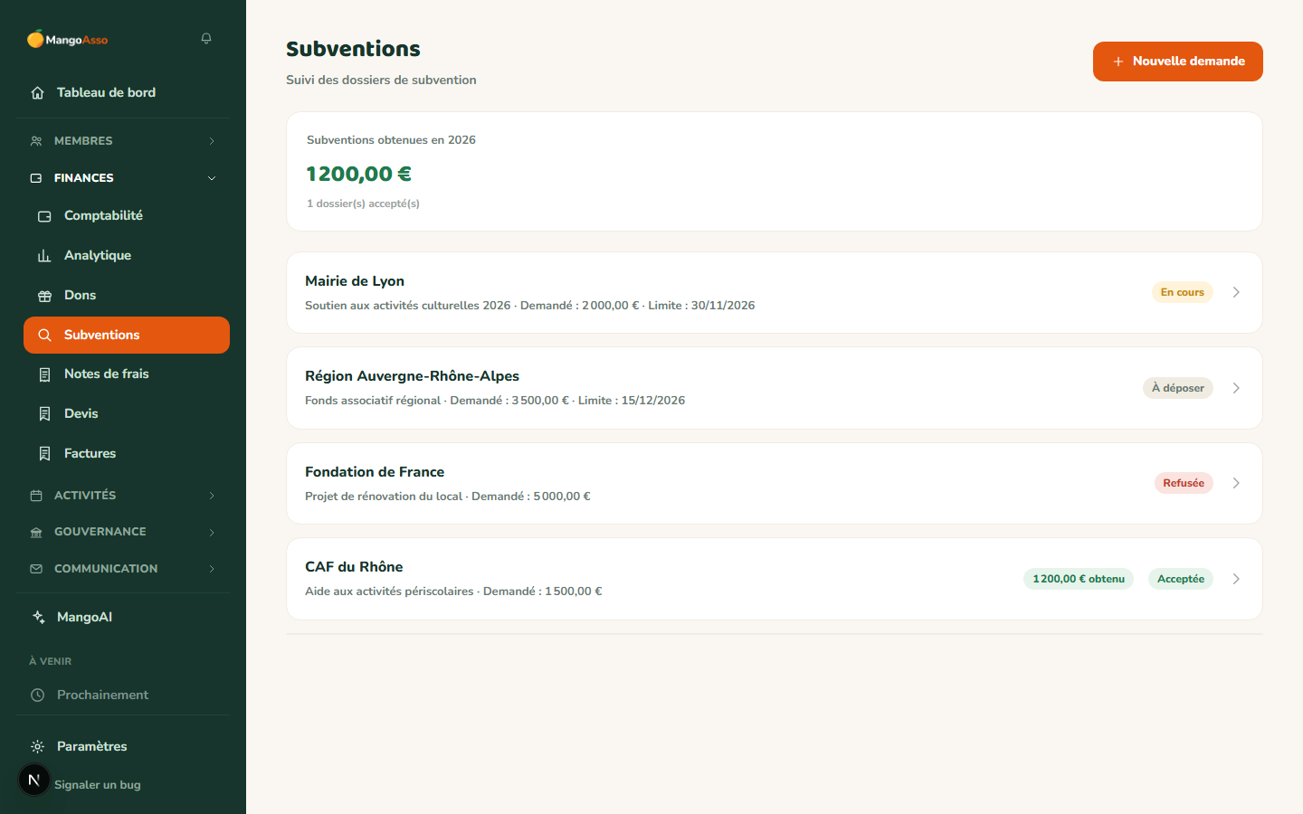Viewport: 1303px width, 814px height.
Task: Open the Tableau de bord home icon
Action: pos(37,92)
